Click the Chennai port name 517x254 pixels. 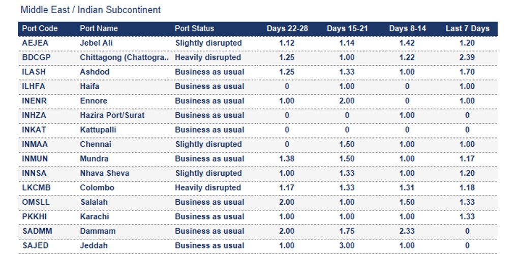pyautogui.click(x=96, y=144)
